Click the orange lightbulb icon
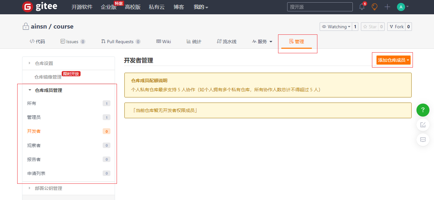 pos(375,7)
